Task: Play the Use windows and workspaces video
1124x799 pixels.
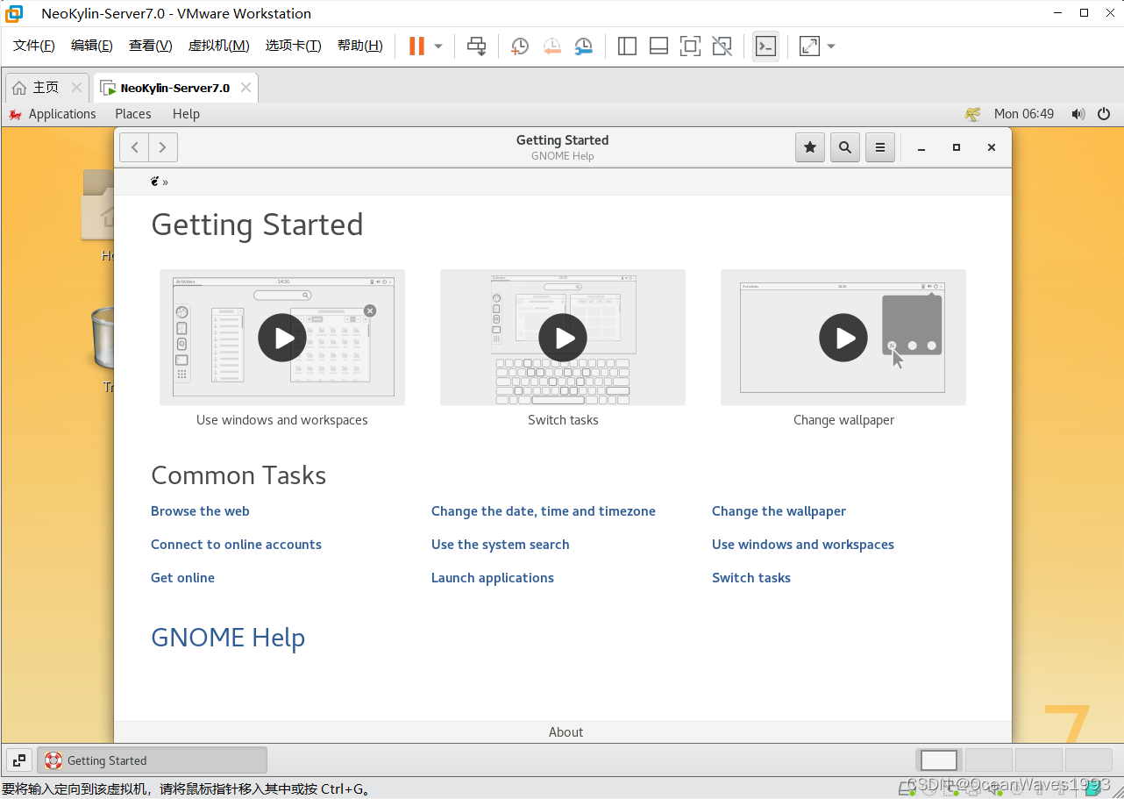Action: [x=282, y=338]
